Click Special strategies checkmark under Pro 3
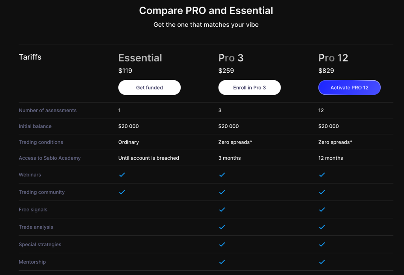This screenshot has width=404, height=275. click(x=222, y=245)
